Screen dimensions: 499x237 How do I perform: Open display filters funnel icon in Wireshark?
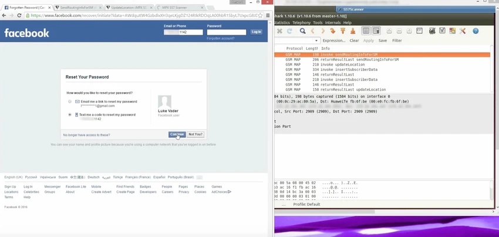click(442, 31)
